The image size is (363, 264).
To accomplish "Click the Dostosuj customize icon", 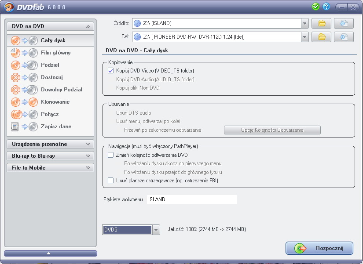I will [24, 77].
